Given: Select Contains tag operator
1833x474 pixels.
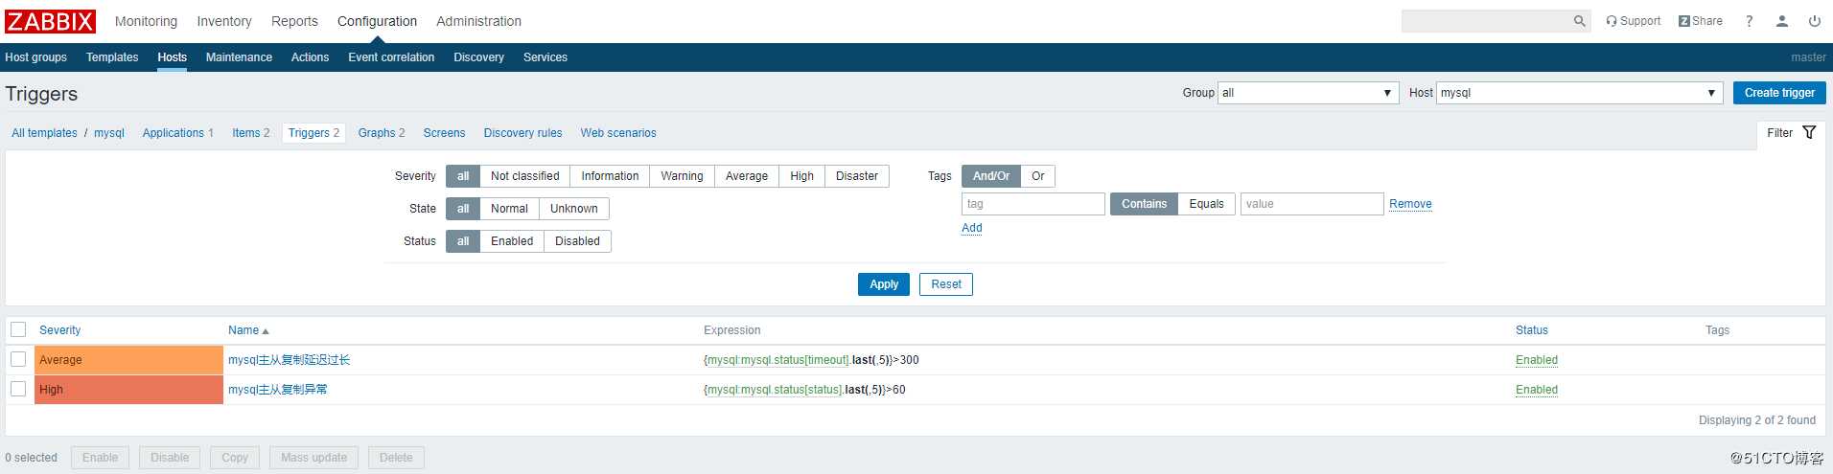Looking at the screenshot, I should tap(1144, 204).
